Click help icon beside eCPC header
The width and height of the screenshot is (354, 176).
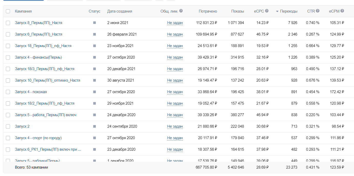(267, 11)
